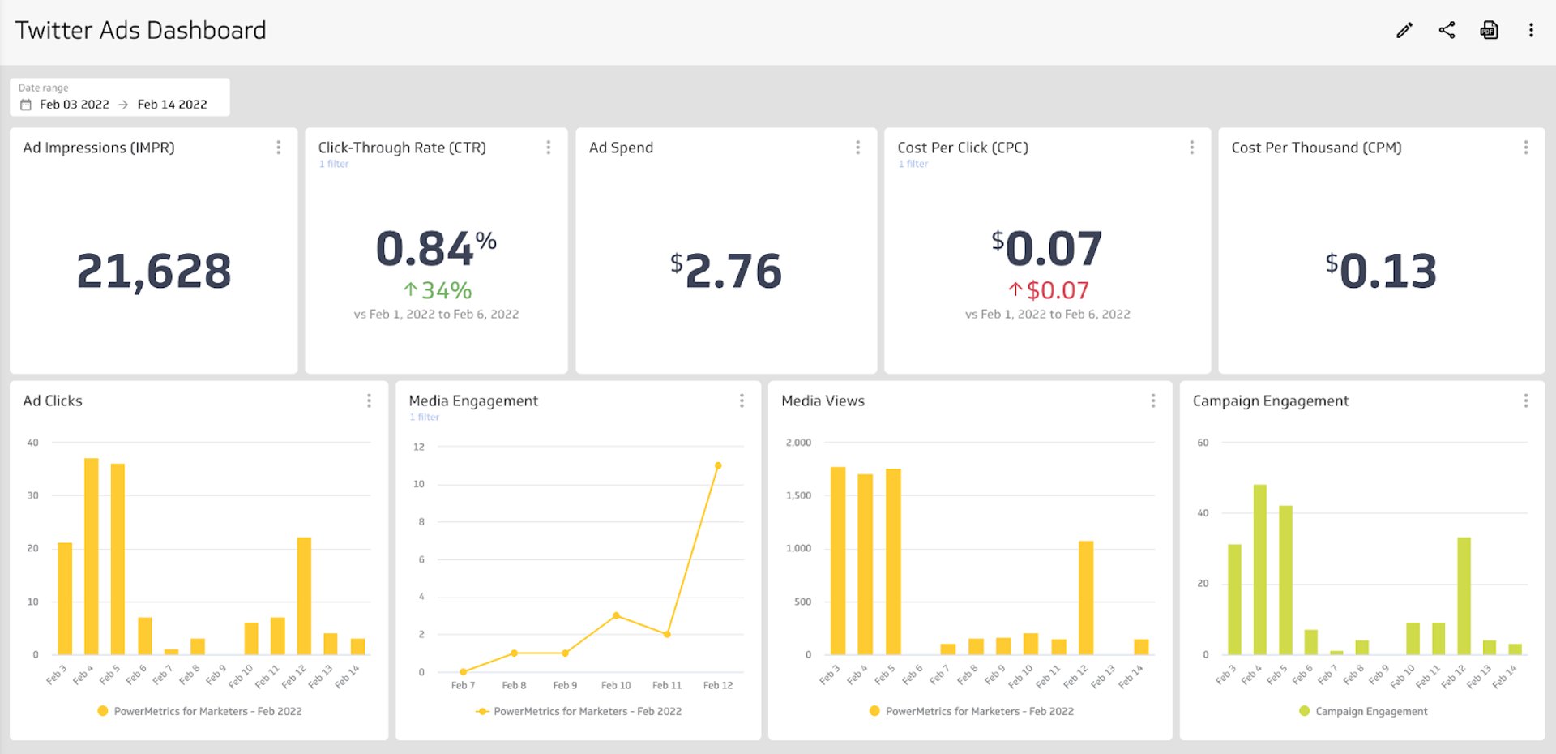Click the 1 filter link under Click-Through Rate
Viewport: 1556px width, 754px height.
tap(334, 164)
